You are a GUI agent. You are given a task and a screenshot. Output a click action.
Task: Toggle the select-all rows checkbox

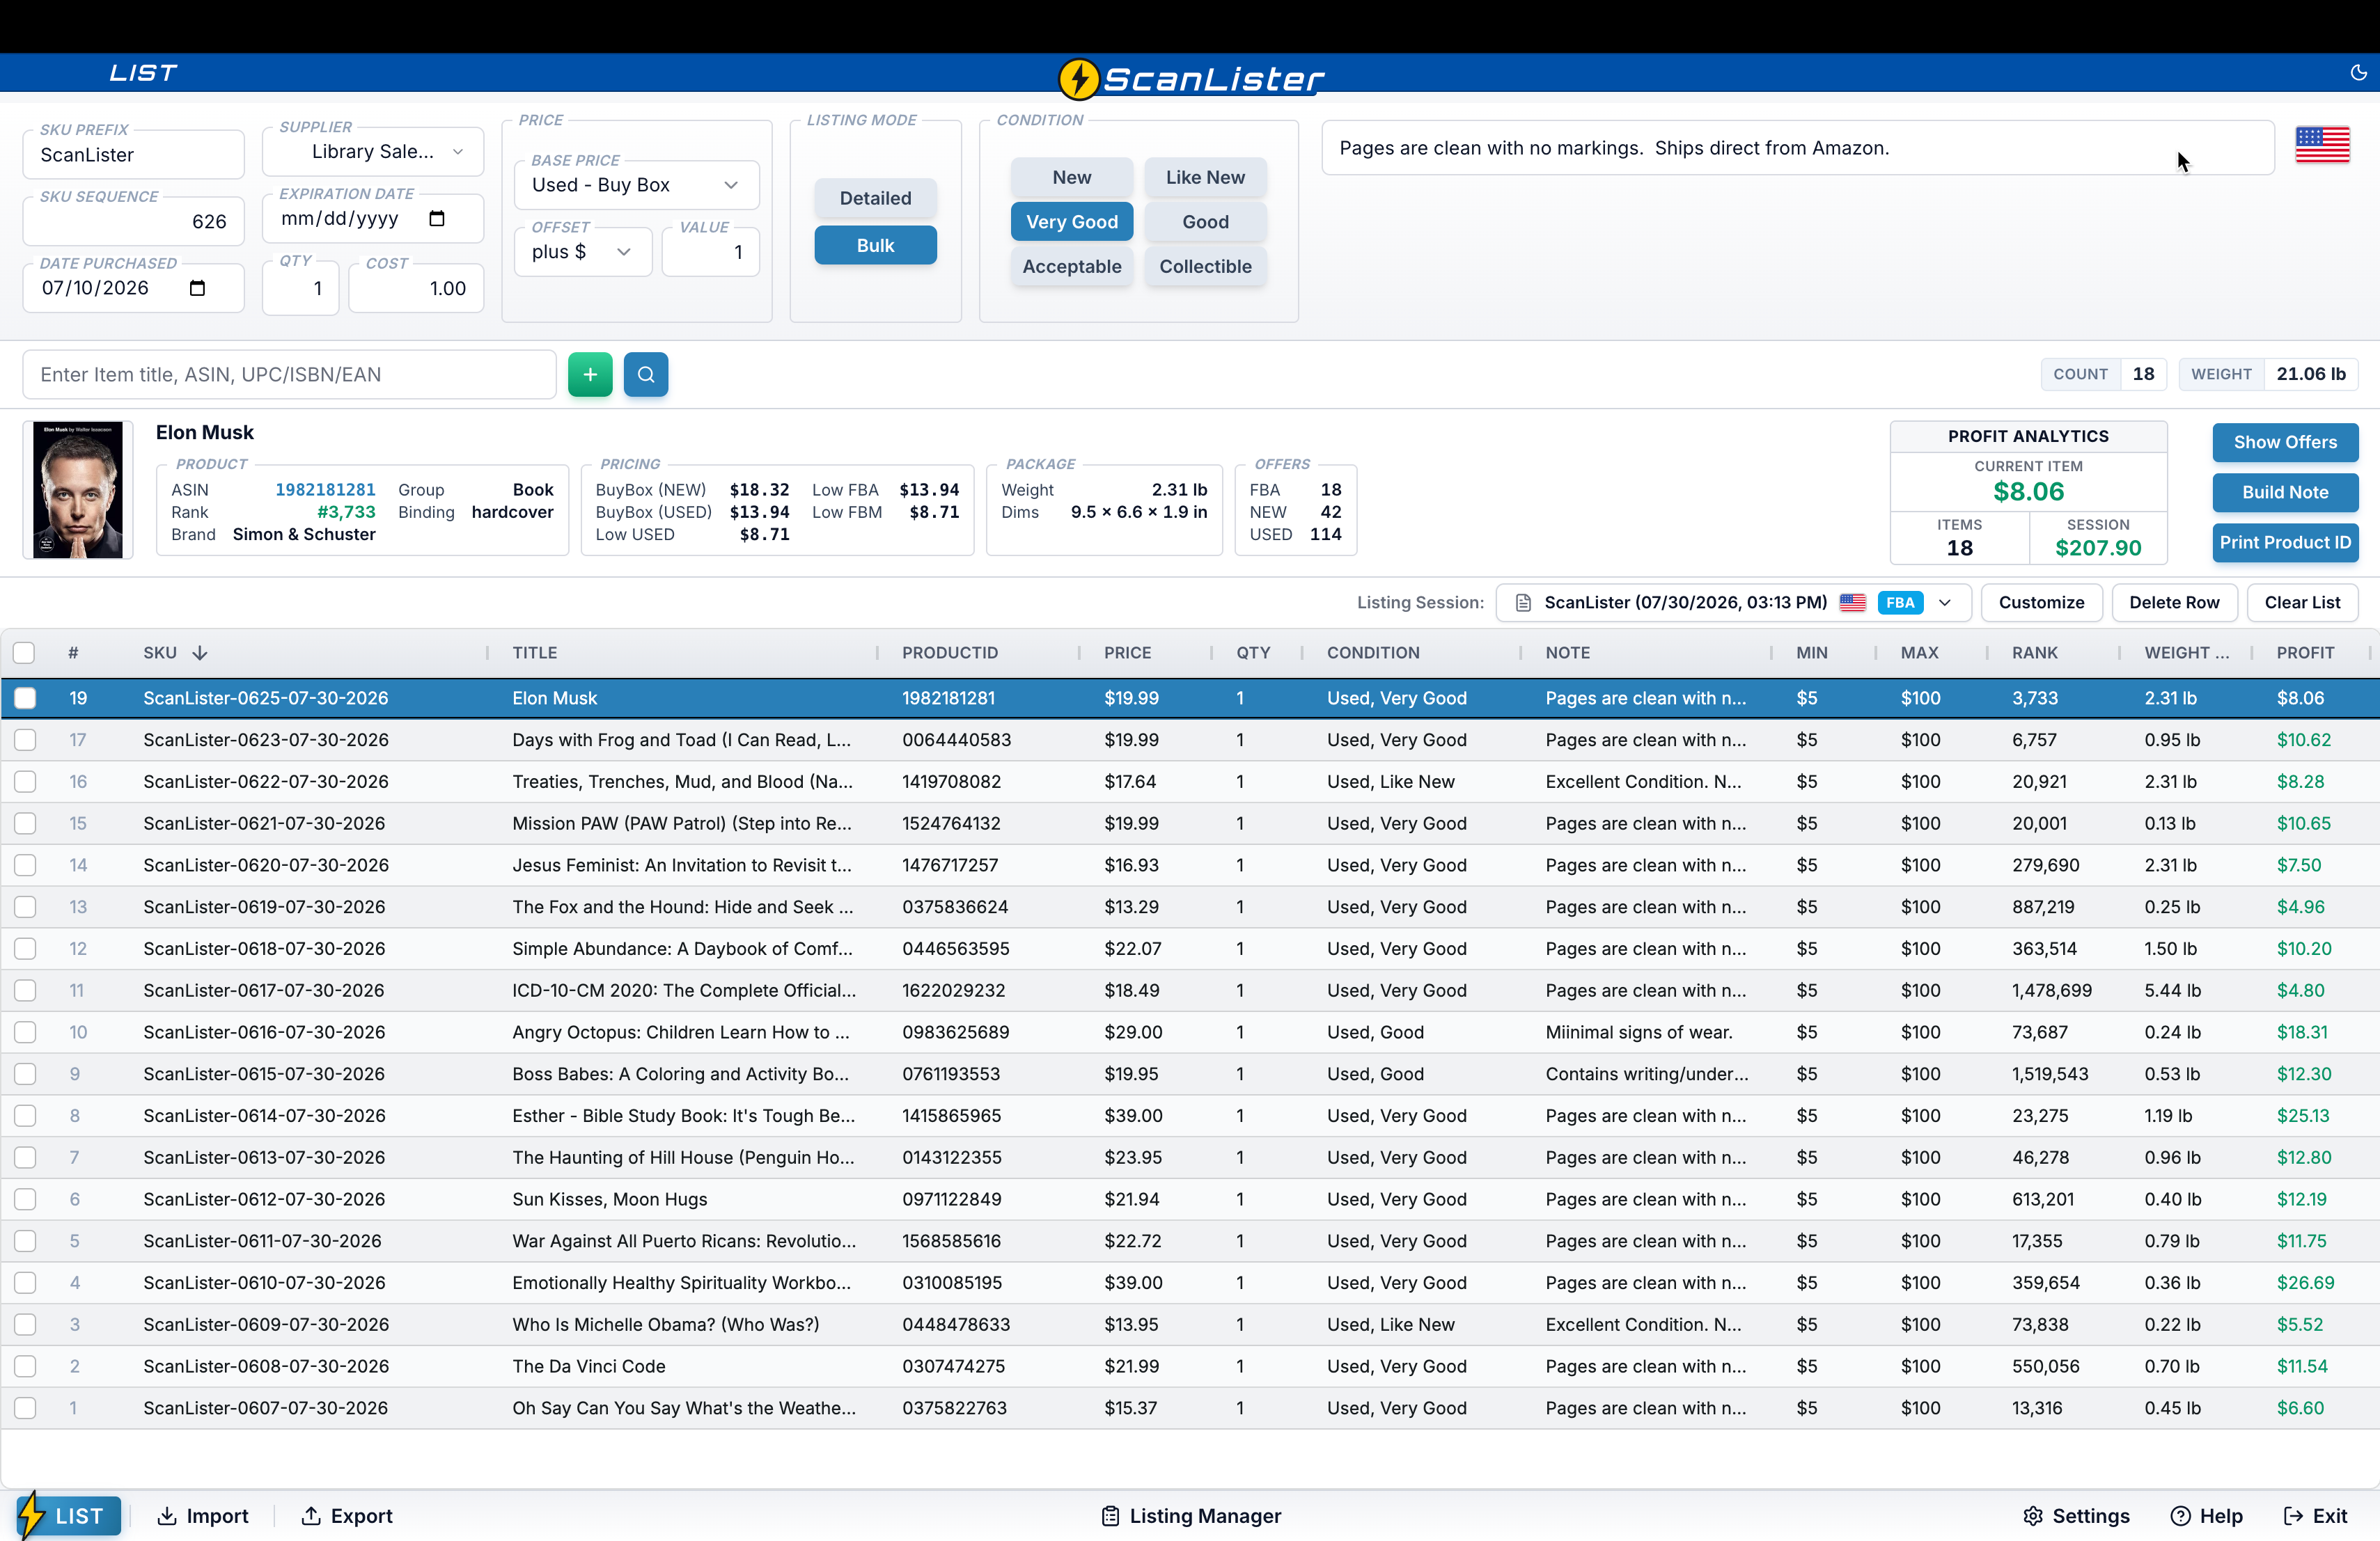[24, 654]
